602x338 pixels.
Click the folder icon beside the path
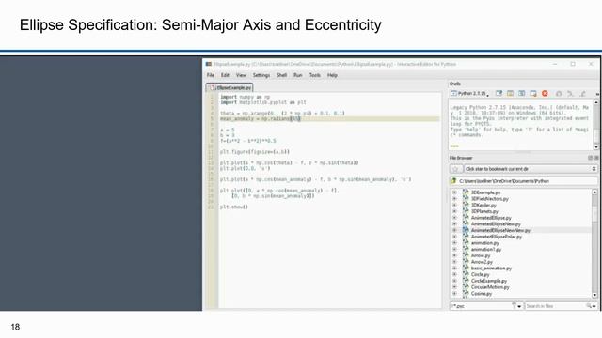(453, 181)
